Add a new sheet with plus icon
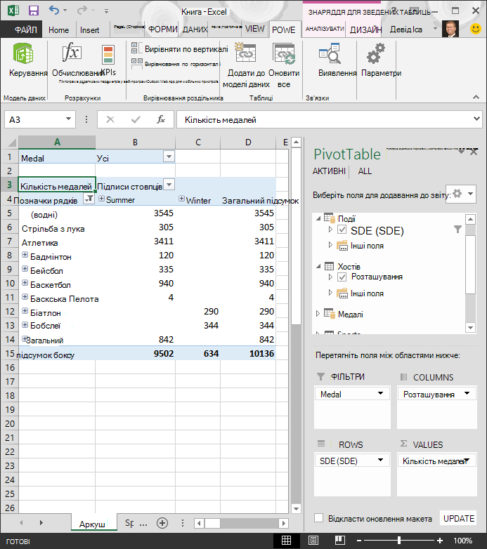 click(x=162, y=523)
